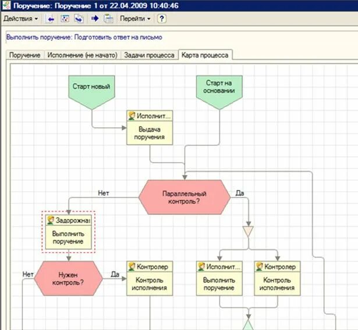Open help with the question mark icon
The width and height of the screenshot is (358, 330).
[162, 19]
